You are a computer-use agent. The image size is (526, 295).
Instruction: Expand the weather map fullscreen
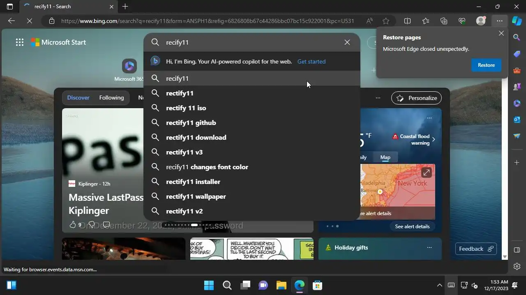click(x=427, y=173)
